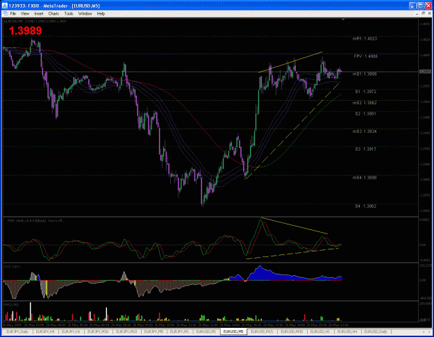Switch to the EURUSD,M1 chart tab

tap(206, 331)
